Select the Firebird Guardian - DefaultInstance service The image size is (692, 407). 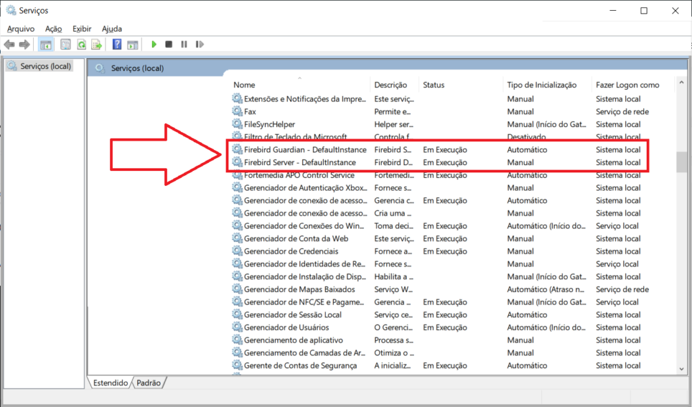(x=305, y=149)
